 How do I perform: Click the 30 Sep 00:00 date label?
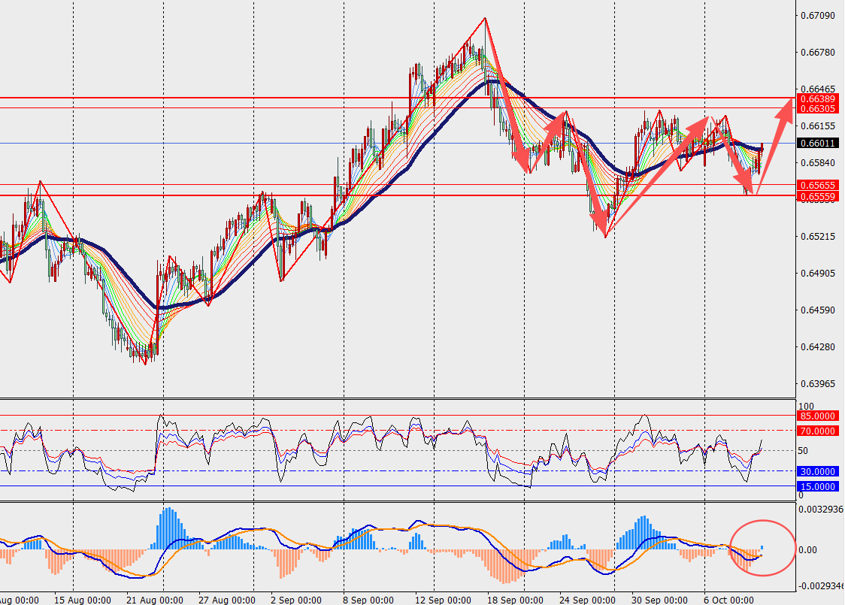(658, 600)
